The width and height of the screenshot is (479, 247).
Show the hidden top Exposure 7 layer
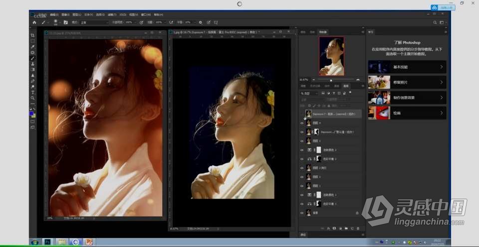click(x=302, y=114)
